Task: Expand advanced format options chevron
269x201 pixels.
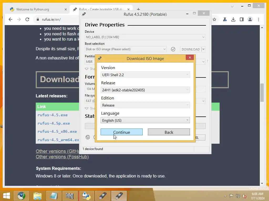Action: point(86,108)
